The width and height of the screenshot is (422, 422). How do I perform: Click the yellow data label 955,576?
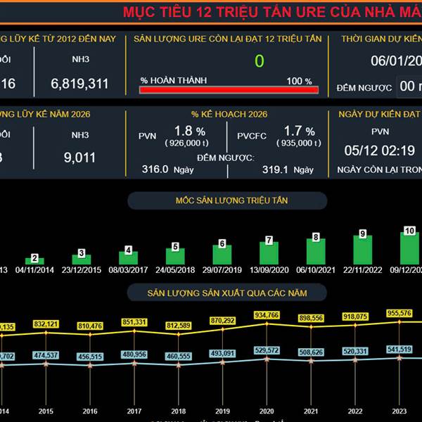click(399, 313)
